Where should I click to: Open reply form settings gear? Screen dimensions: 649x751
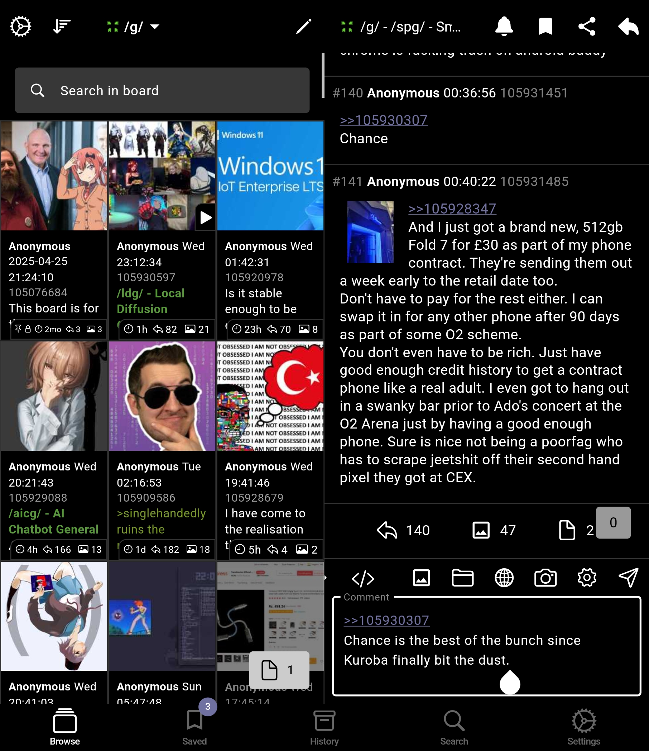click(587, 578)
